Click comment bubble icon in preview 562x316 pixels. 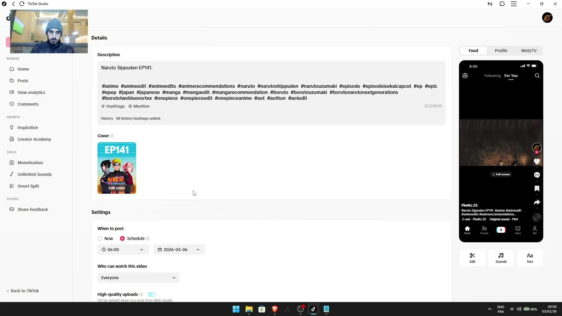537,175
